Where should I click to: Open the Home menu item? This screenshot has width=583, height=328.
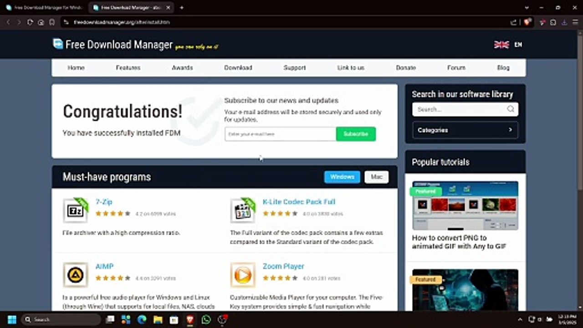[76, 67]
